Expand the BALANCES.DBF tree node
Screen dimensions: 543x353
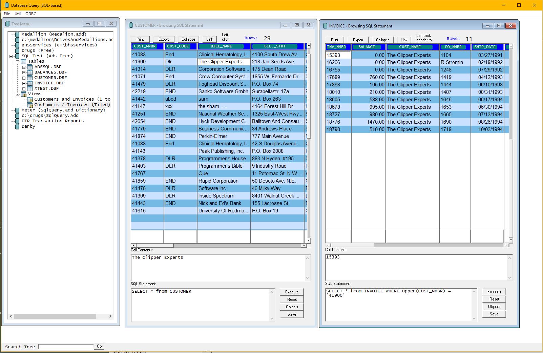click(23, 72)
